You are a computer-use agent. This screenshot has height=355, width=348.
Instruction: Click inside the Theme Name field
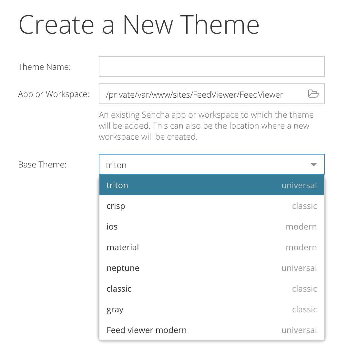(x=211, y=67)
